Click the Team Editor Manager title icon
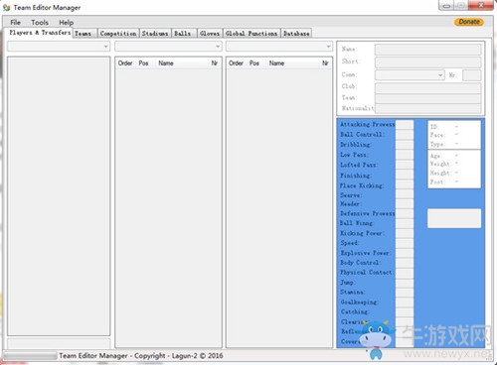 tap(7, 7)
